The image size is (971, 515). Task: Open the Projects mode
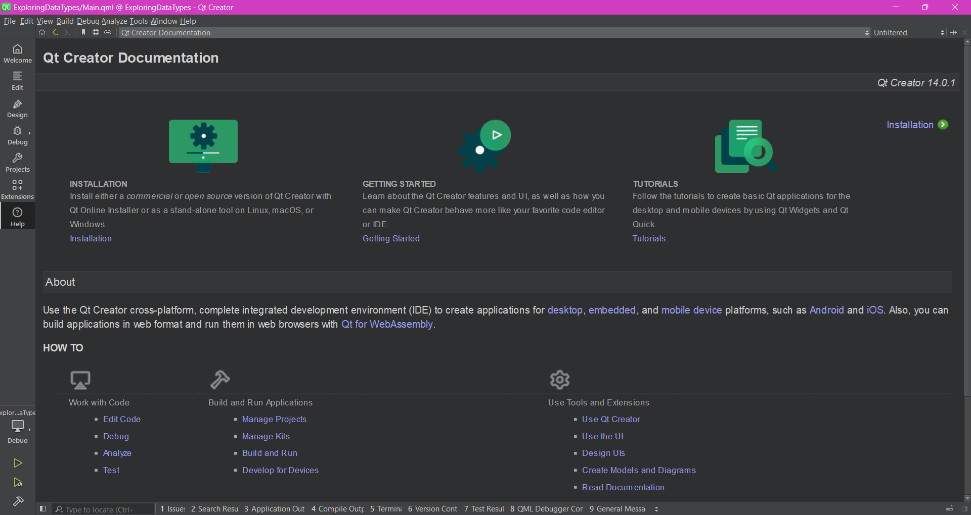18,162
